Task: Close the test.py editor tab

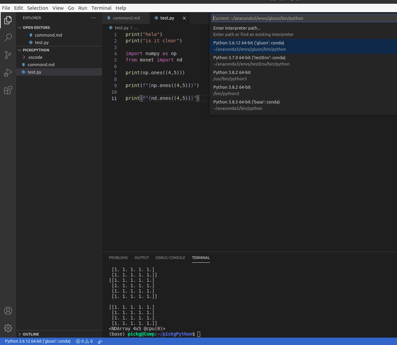Action: (184, 18)
